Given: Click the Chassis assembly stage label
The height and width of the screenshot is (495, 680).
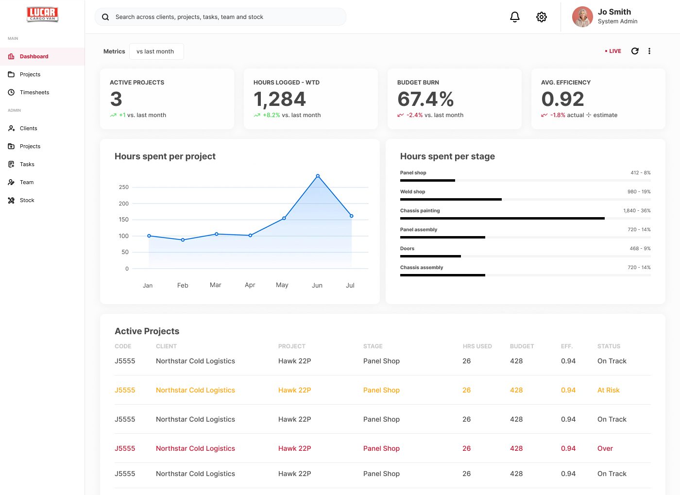Looking at the screenshot, I should [x=422, y=267].
